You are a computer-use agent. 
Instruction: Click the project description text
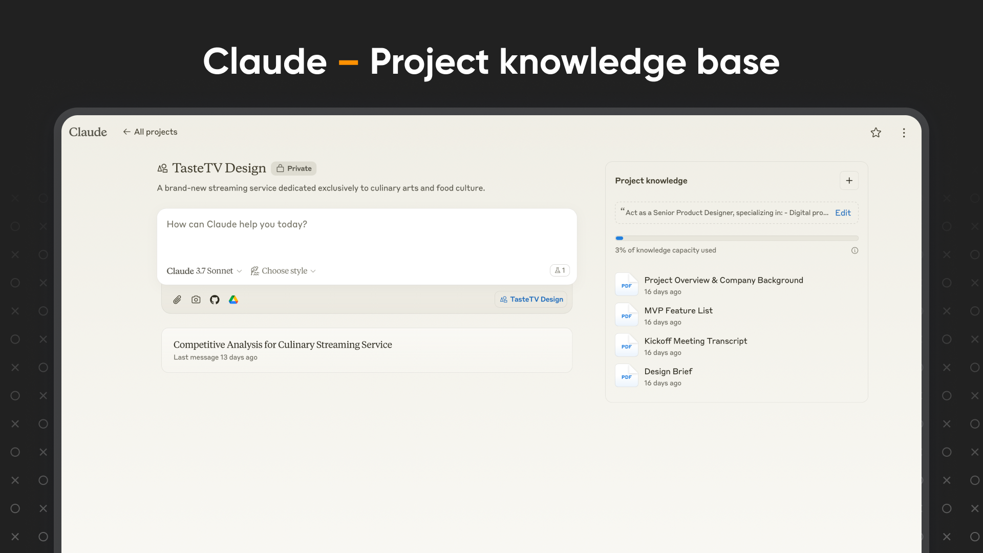click(321, 188)
